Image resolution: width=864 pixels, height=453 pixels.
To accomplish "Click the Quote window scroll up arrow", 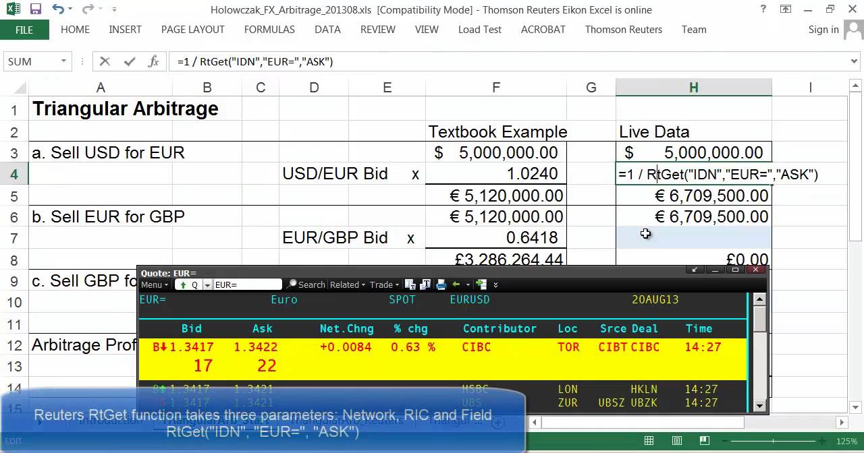I will pyautogui.click(x=759, y=299).
